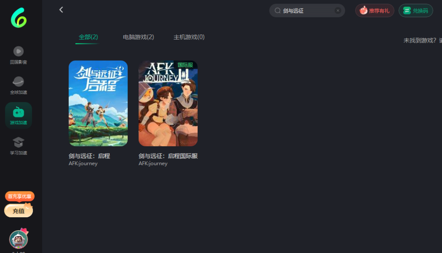Click the 充值 recharge button
442x253 pixels.
click(19, 211)
